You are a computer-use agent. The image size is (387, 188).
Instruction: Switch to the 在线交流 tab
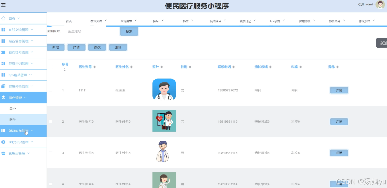96,21
